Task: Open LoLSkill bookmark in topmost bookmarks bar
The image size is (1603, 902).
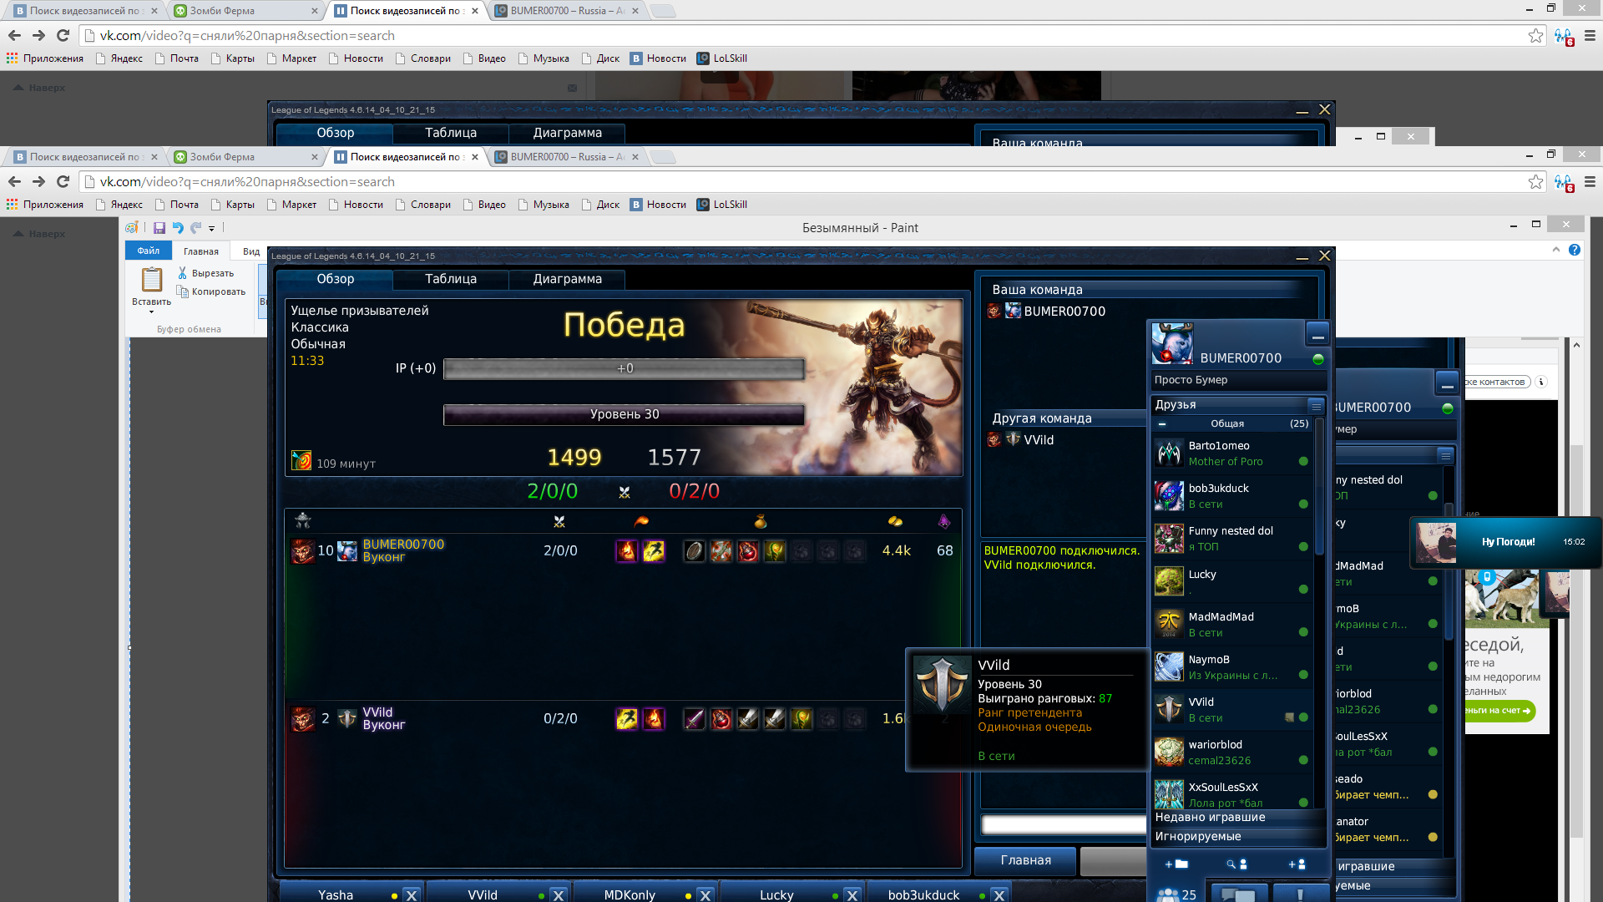Action: tap(722, 58)
